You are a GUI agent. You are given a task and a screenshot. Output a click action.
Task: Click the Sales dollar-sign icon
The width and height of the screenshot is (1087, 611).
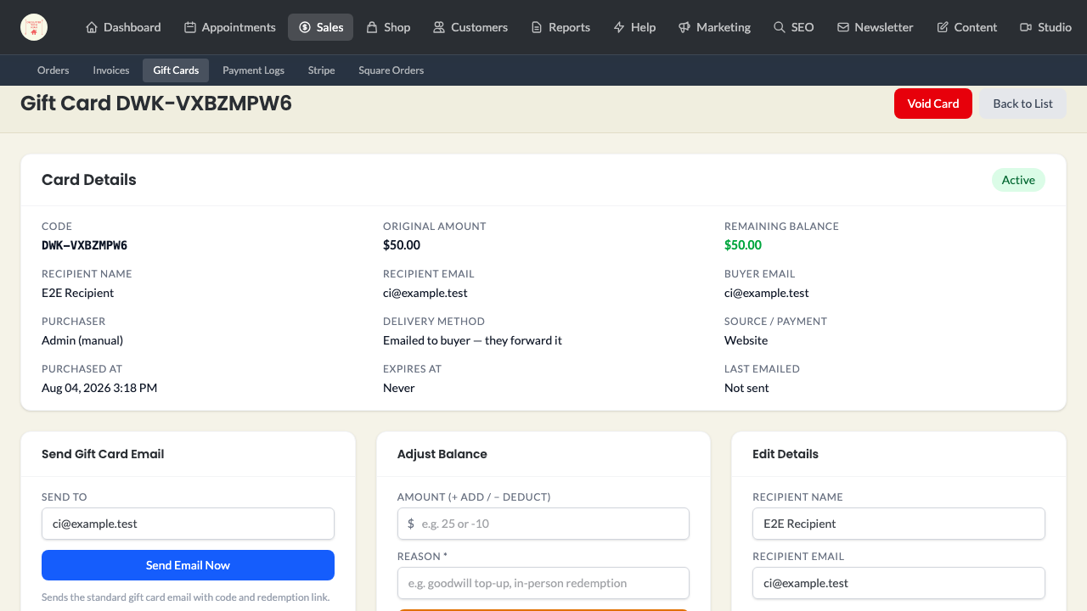pyautogui.click(x=305, y=27)
